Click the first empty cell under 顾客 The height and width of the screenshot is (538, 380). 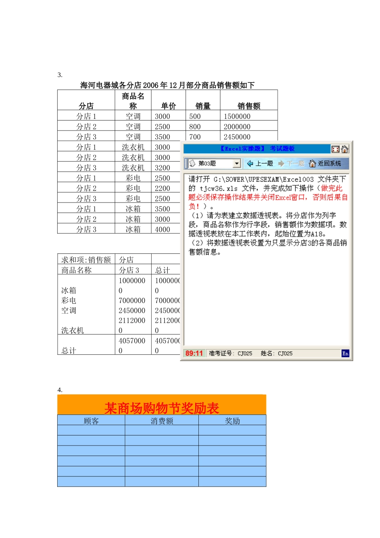91,430
